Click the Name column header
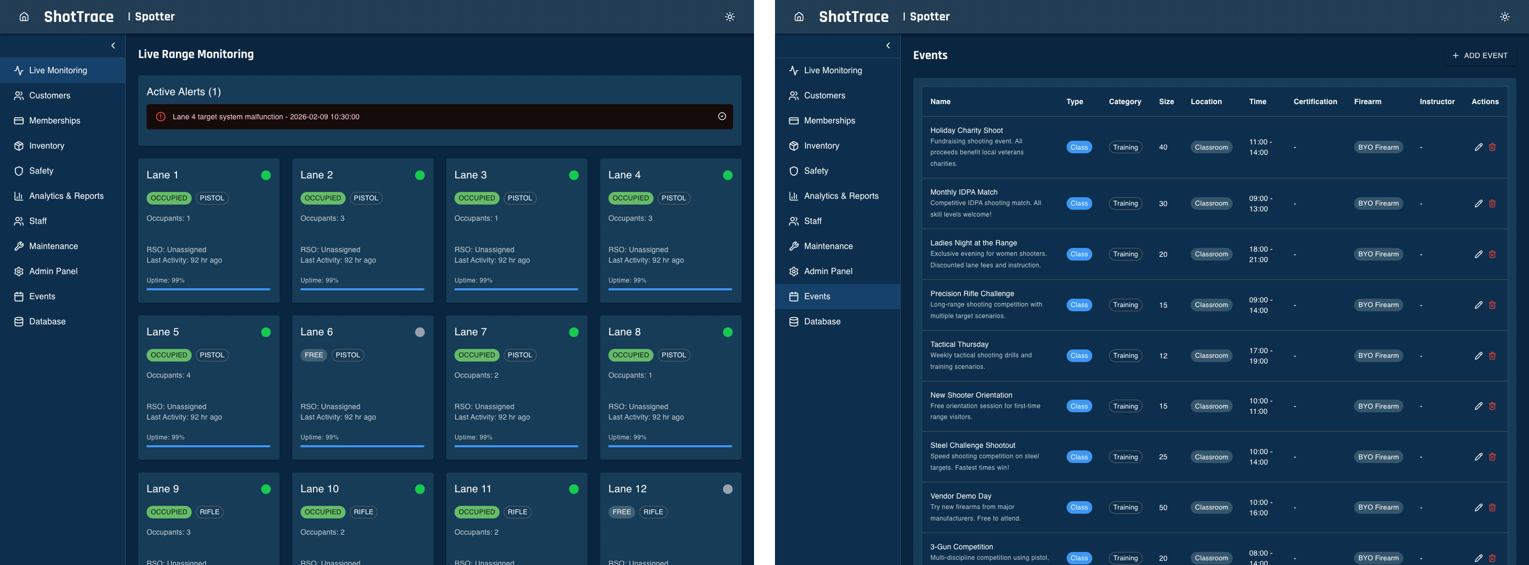Viewport: 1529px width, 565px height. pyautogui.click(x=940, y=101)
